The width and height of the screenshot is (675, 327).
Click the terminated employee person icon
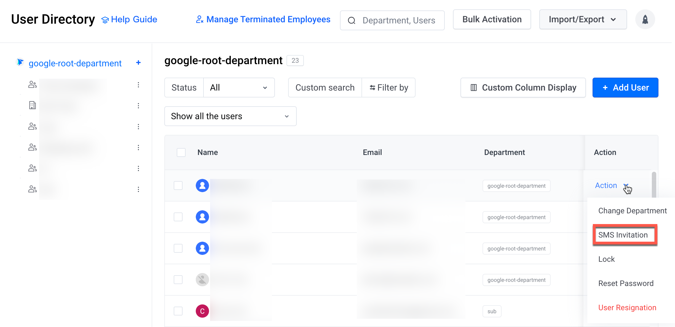pyautogui.click(x=200, y=19)
